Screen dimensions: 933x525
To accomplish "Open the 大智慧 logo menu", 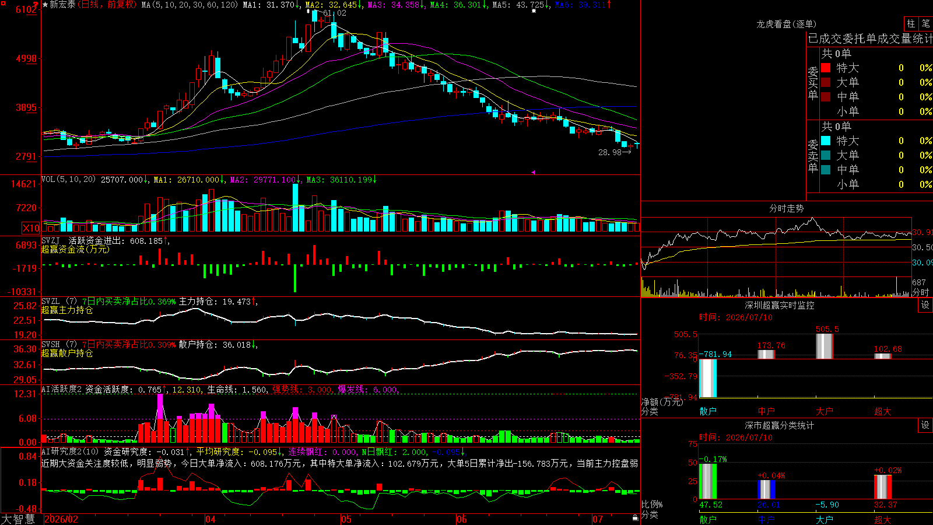I will tap(18, 519).
